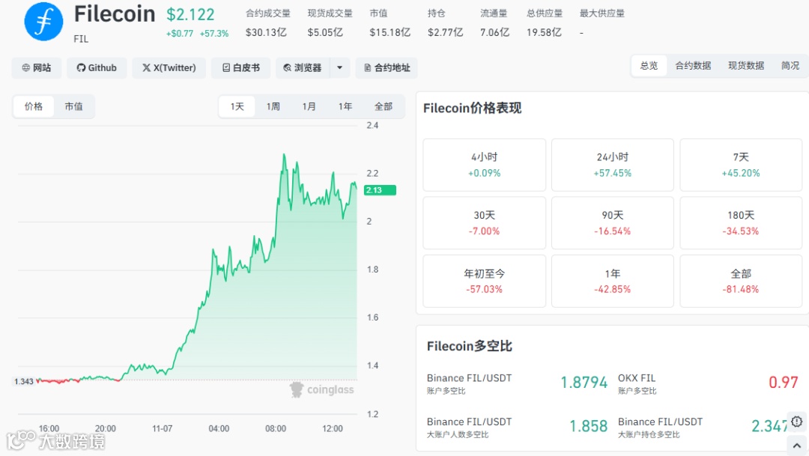Open the X(Twitter) link button
This screenshot has width=809, height=456.
tap(169, 67)
